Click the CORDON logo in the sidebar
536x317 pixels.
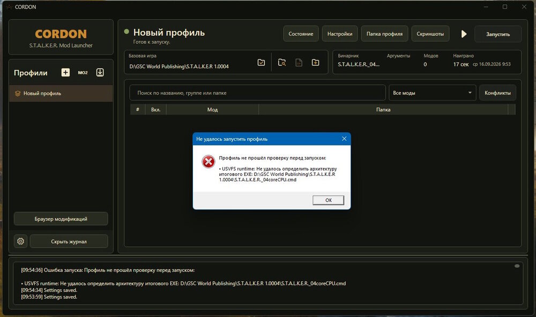61,34
